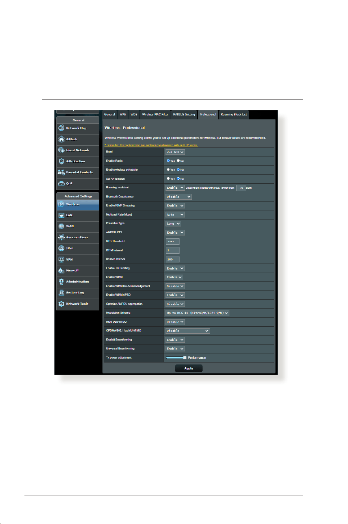Open the Modulation Scheme dropdown
Viewport: 348px width, 524px height.
[x=197, y=313]
